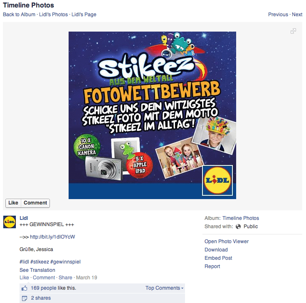306x303 pixels.
Task: Visit Lidl's Page link
Action: pos(84,15)
